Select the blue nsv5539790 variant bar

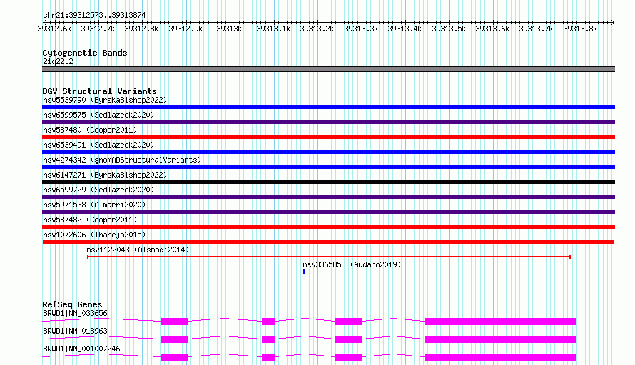click(328, 107)
